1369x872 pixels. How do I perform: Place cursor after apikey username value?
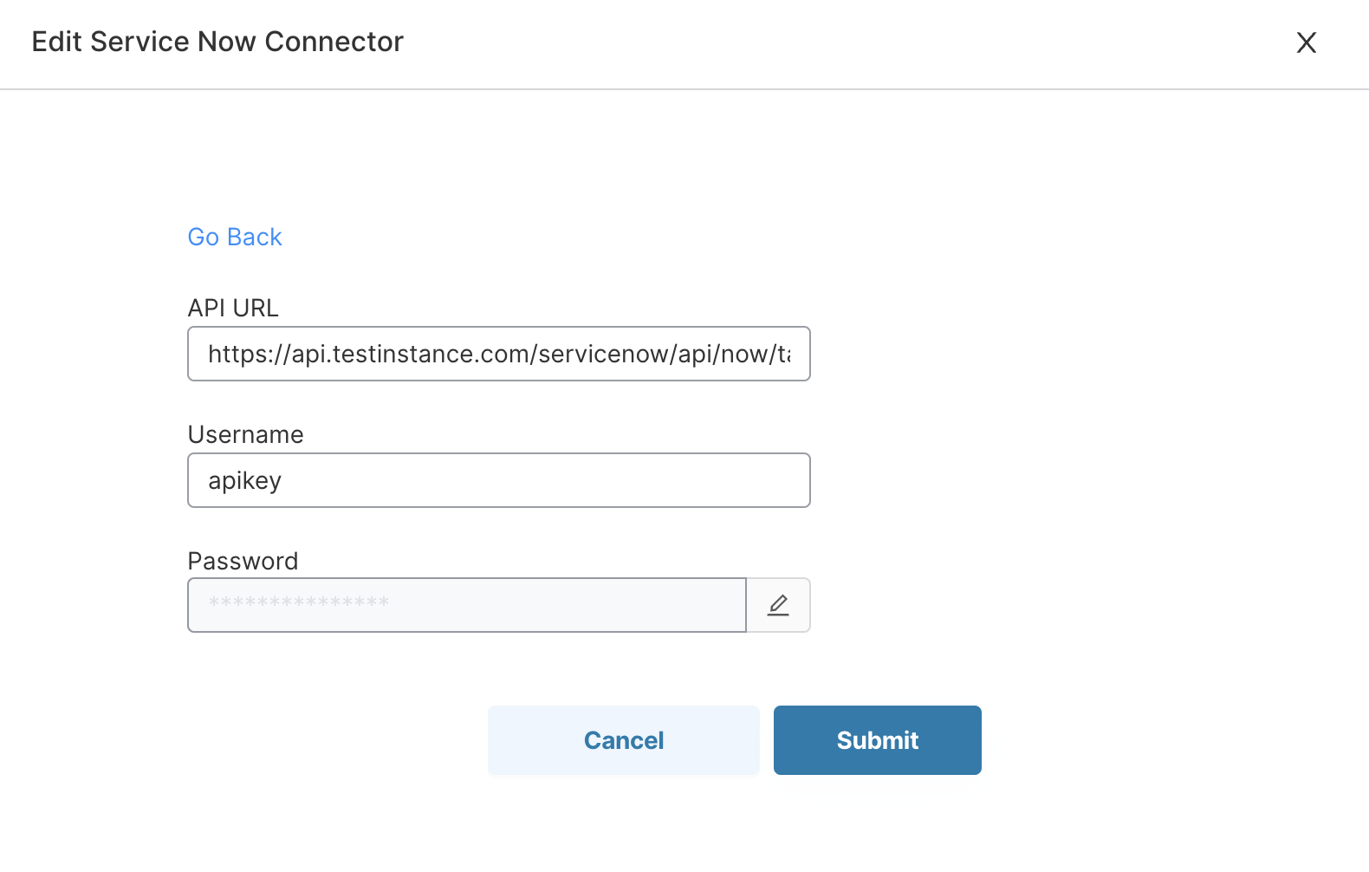pyautogui.click(x=283, y=480)
